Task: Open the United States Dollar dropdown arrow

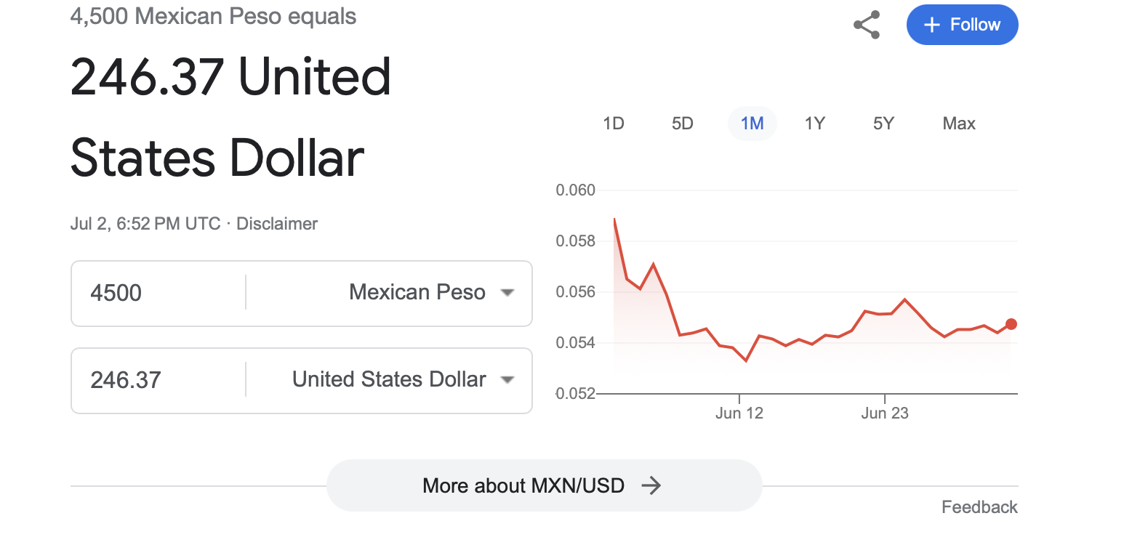Action: (507, 379)
